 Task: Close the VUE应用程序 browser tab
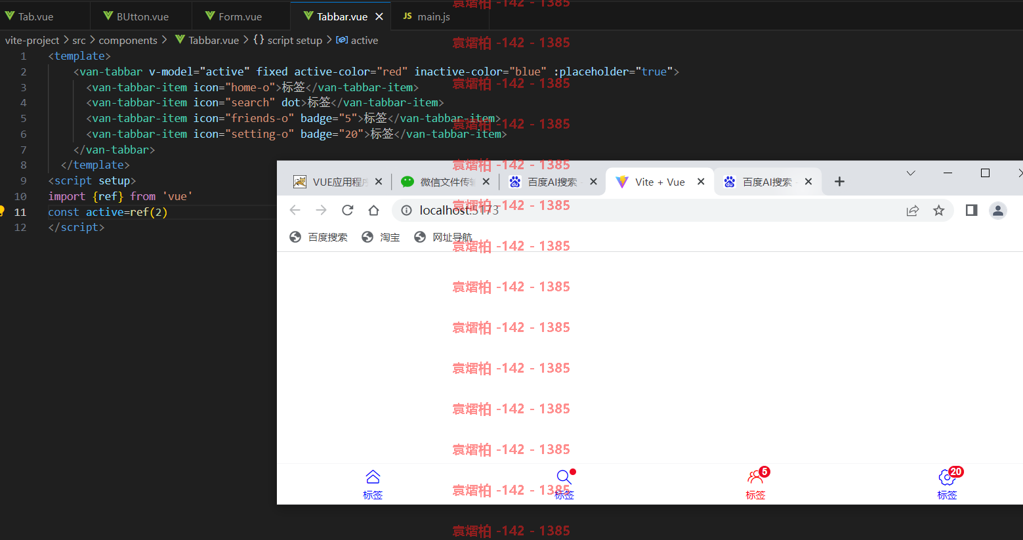(x=379, y=182)
